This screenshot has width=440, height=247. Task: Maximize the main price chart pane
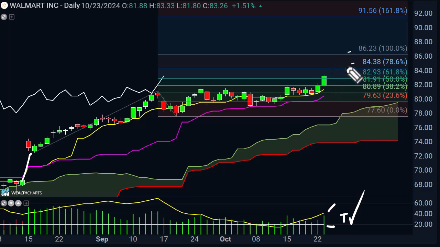(x=4, y=17)
